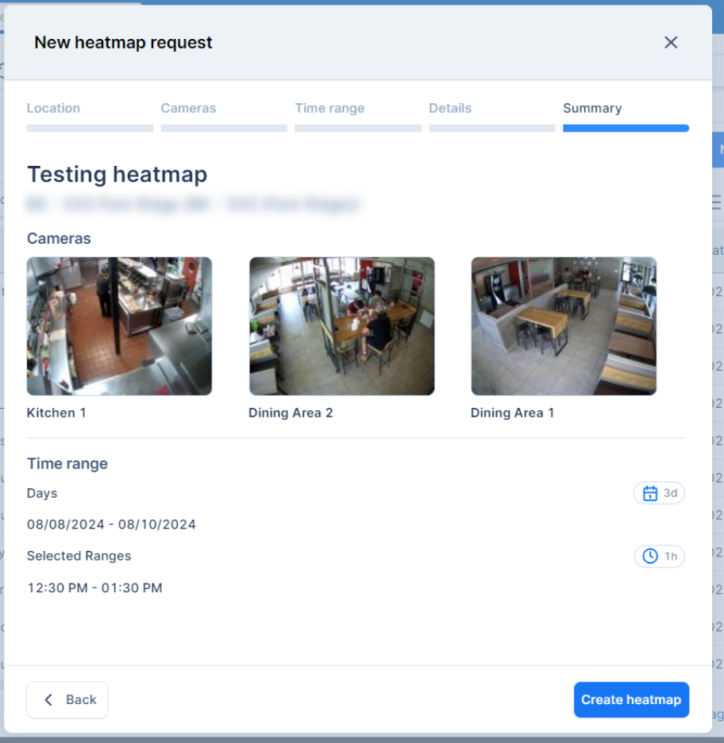Close the New heatmap request dialog
Image resolution: width=724 pixels, height=743 pixels.
click(671, 43)
